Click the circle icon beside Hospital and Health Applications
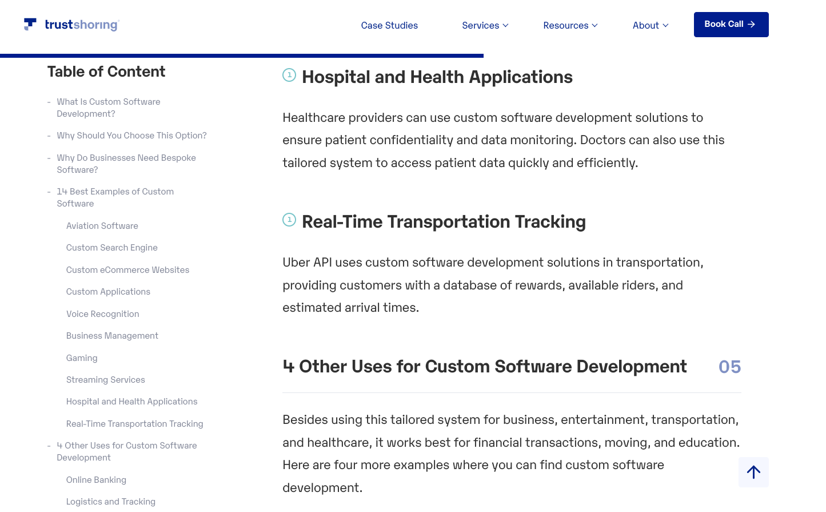 coord(289,75)
